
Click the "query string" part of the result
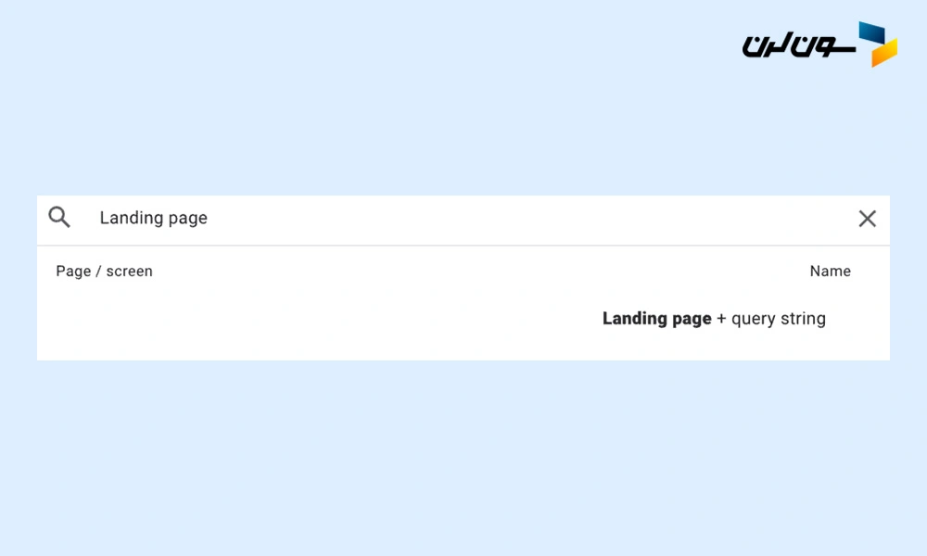[x=779, y=319]
